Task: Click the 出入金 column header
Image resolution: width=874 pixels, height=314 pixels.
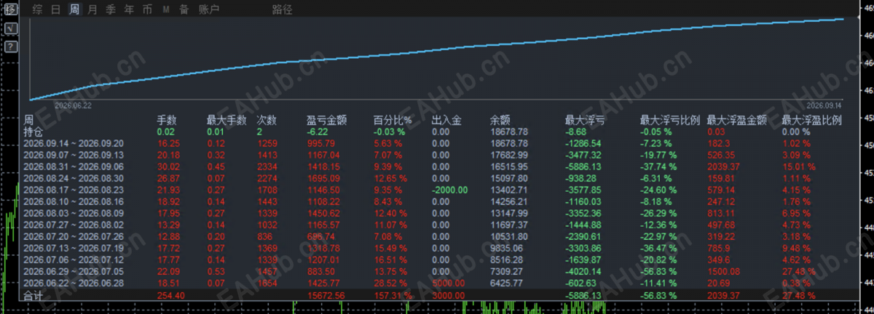Action: click(x=446, y=121)
